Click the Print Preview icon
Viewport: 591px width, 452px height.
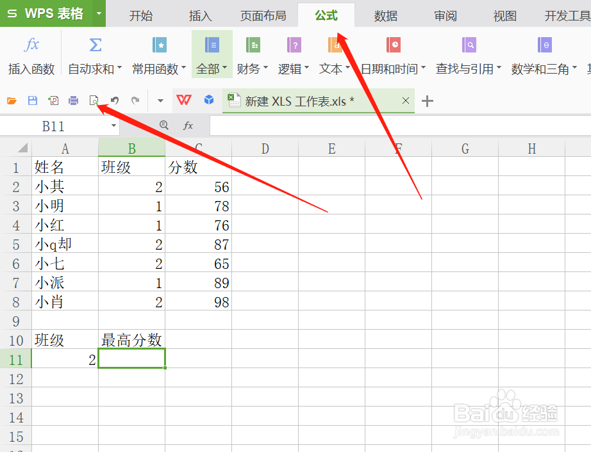(x=94, y=101)
